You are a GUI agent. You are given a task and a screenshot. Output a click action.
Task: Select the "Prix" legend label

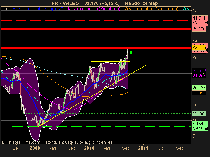tap(5, 9)
